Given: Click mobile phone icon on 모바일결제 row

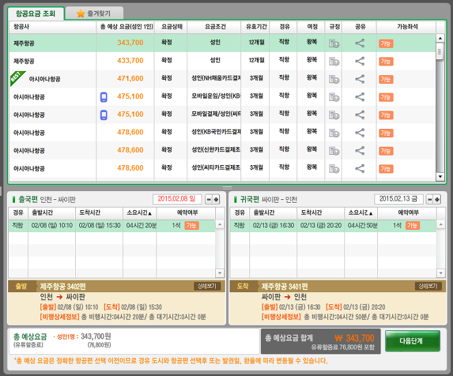Looking at the screenshot, I should [104, 115].
